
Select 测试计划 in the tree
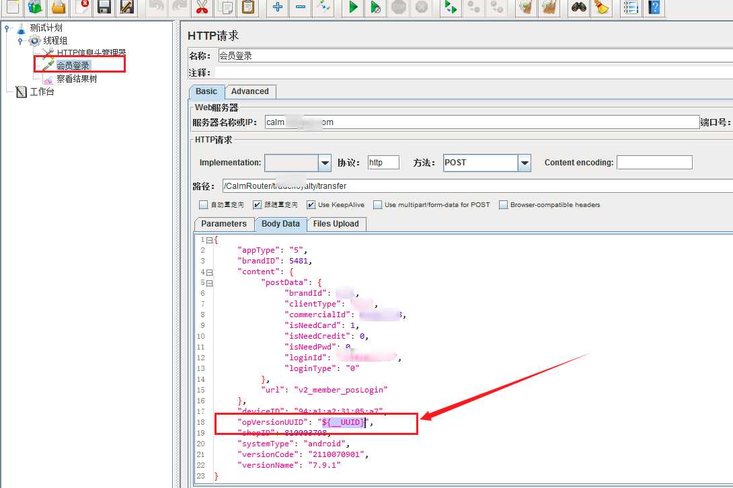click(46, 28)
